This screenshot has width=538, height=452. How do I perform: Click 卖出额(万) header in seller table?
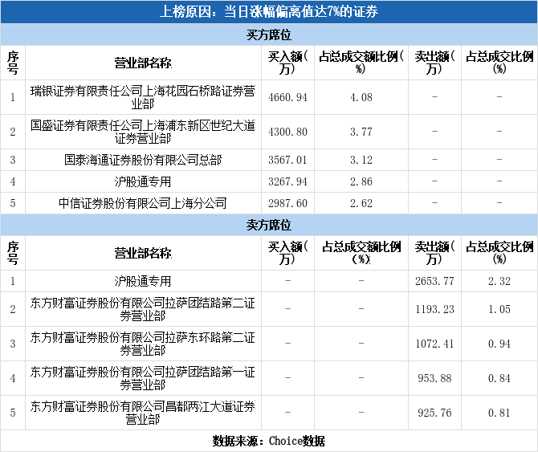tap(434, 253)
